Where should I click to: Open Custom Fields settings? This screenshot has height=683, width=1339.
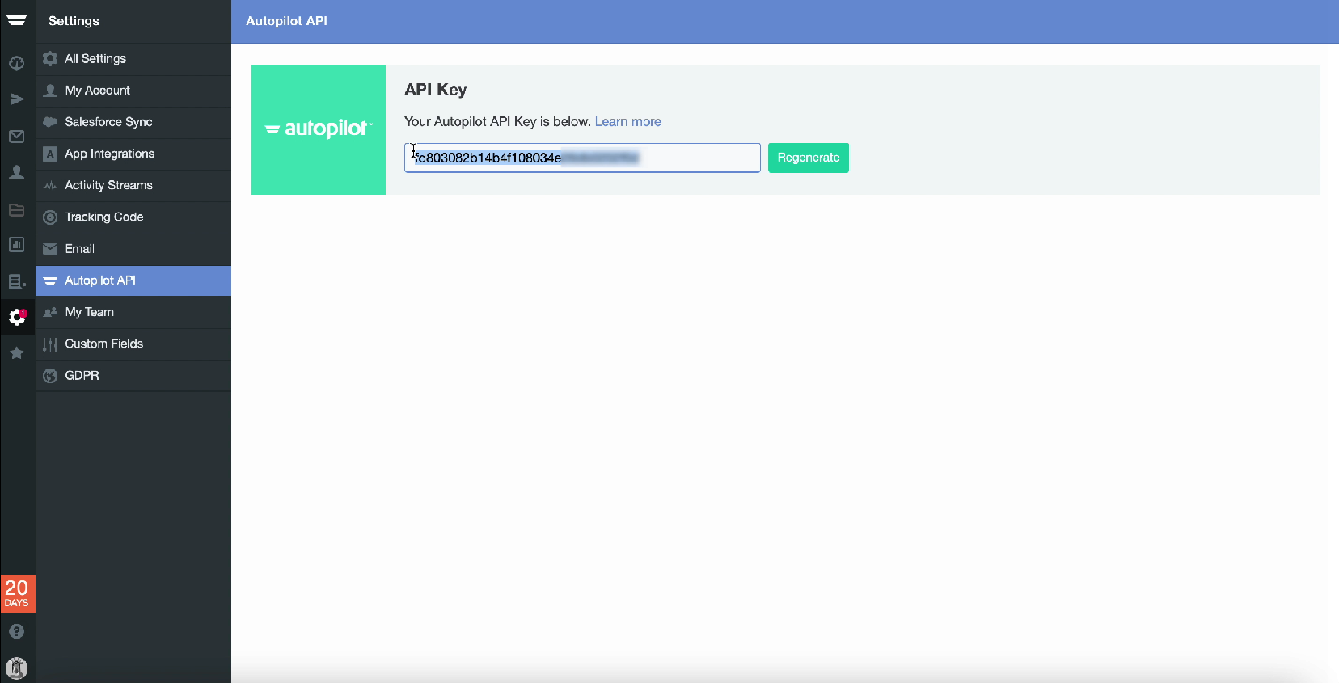(133, 344)
